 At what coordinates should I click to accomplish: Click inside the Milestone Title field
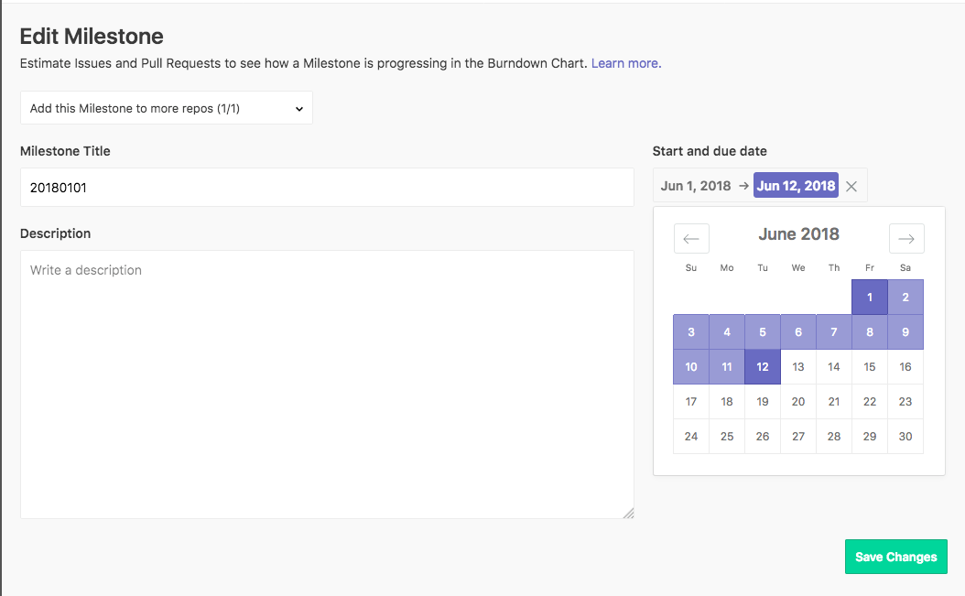[327, 187]
